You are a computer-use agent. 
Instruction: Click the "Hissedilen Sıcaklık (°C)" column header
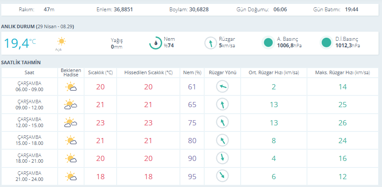[x=148, y=72]
